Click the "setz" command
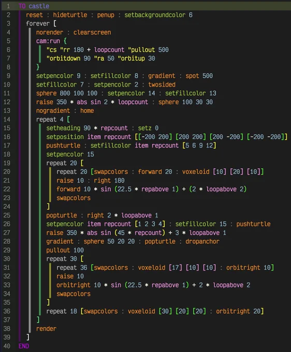The width and height of the screenshot is (291, 352). (144, 128)
